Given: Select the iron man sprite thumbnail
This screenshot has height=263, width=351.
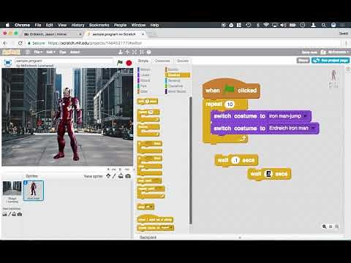Looking at the screenshot, I should (34, 191).
